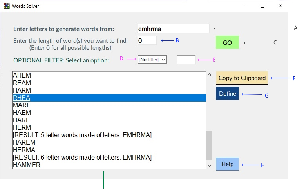Click the highlighted word RHEA
This screenshot has height=196, width=304.
tap(109, 98)
